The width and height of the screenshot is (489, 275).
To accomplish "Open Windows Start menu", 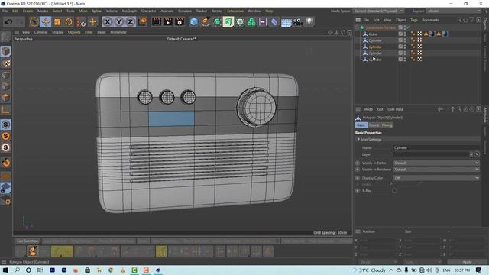I will pos(5,270).
